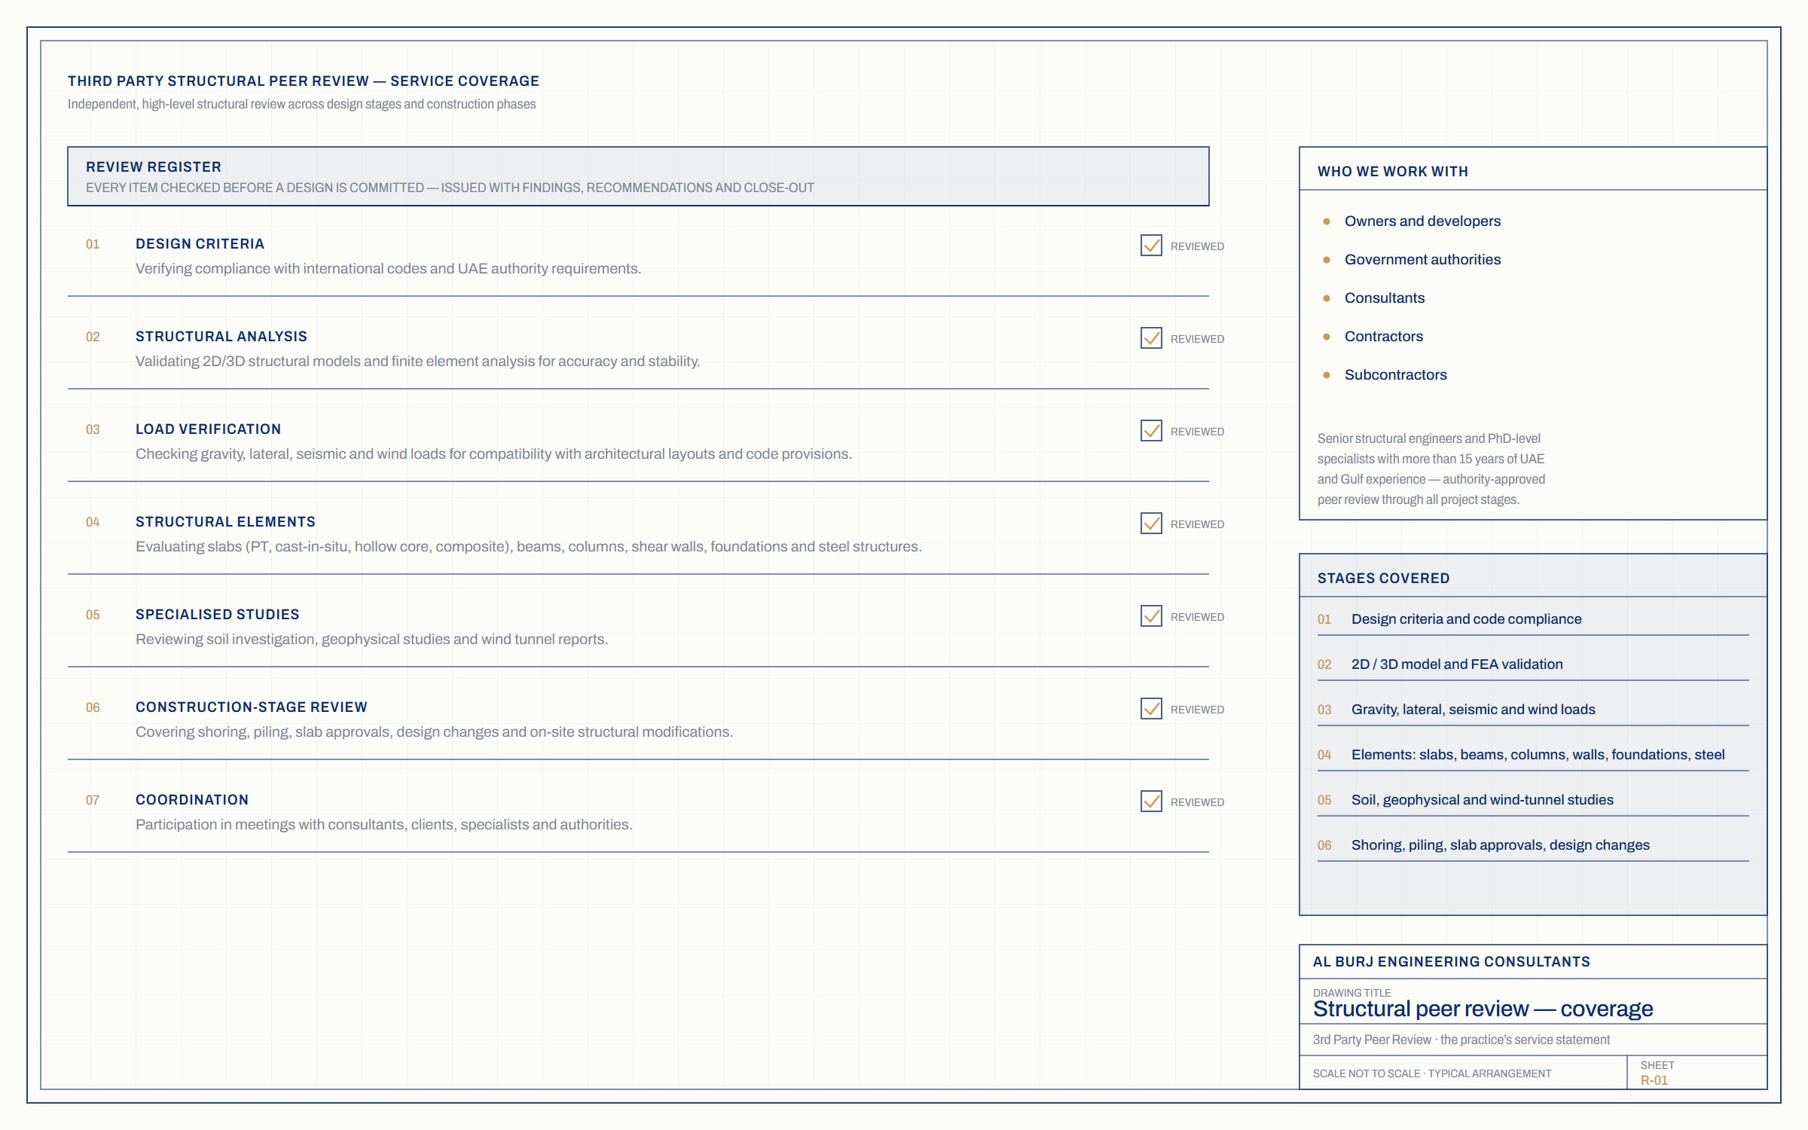
Task: Select Subcontractors in the list
Action: tap(1395, 375)
